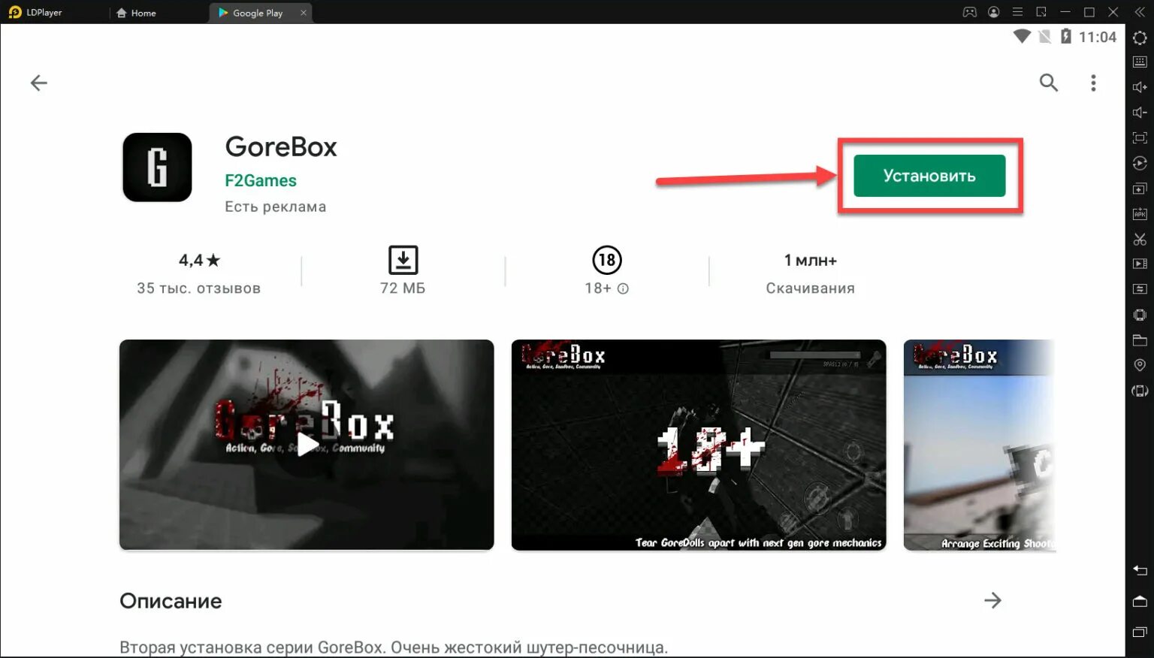Open the multi-instance window icon
The height and width of the screenshot is (658, 1154).
click(1140, 189)
